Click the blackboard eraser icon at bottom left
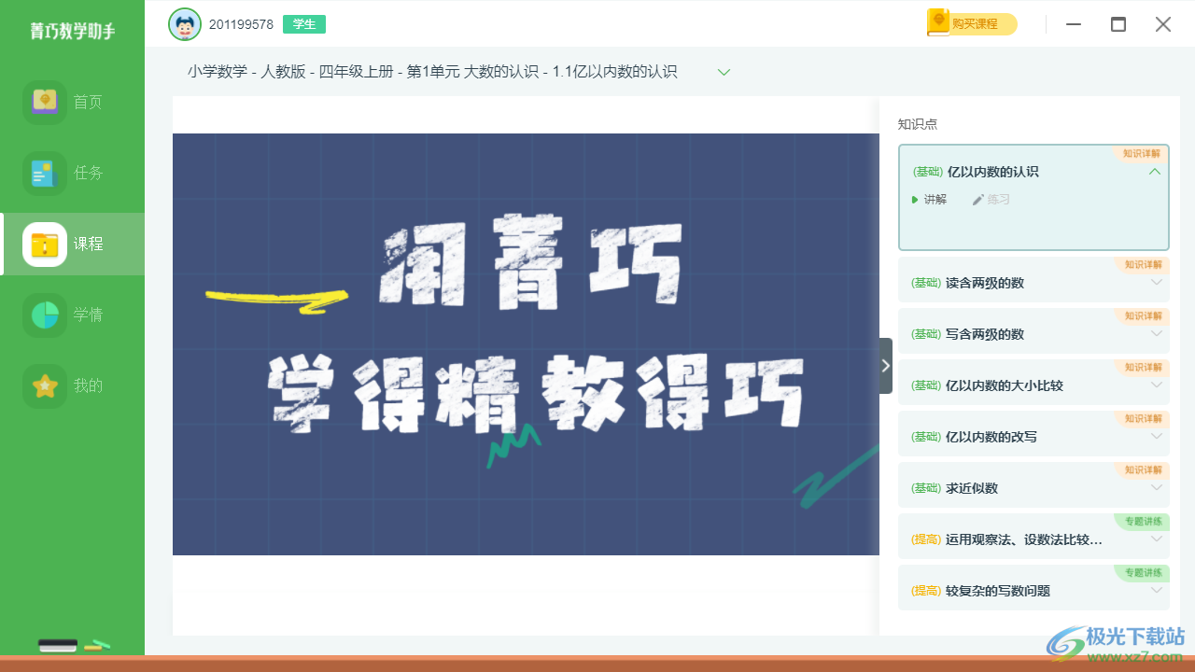 (x=58, y=645)
